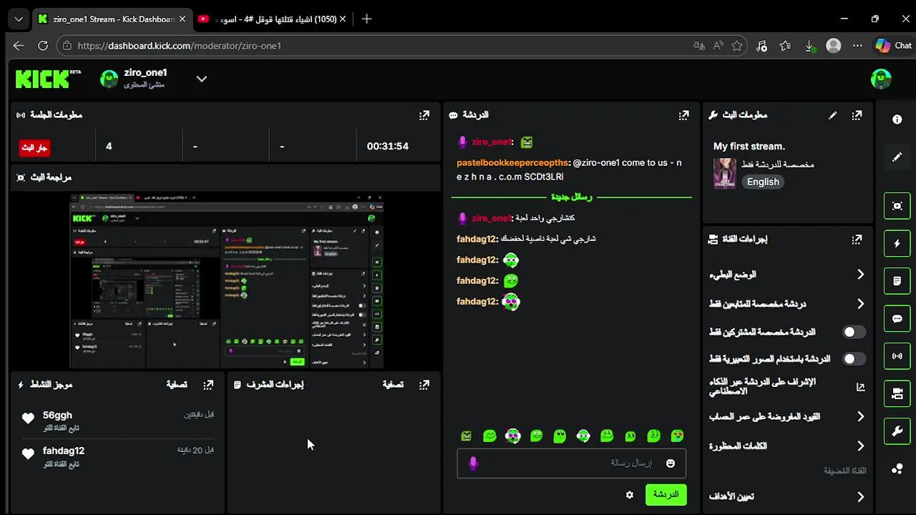The height and width of the screenshot is (515, 916).
Task: Expand the channel switcher chevron beside ziro_one1
Action: click(202, 79)
